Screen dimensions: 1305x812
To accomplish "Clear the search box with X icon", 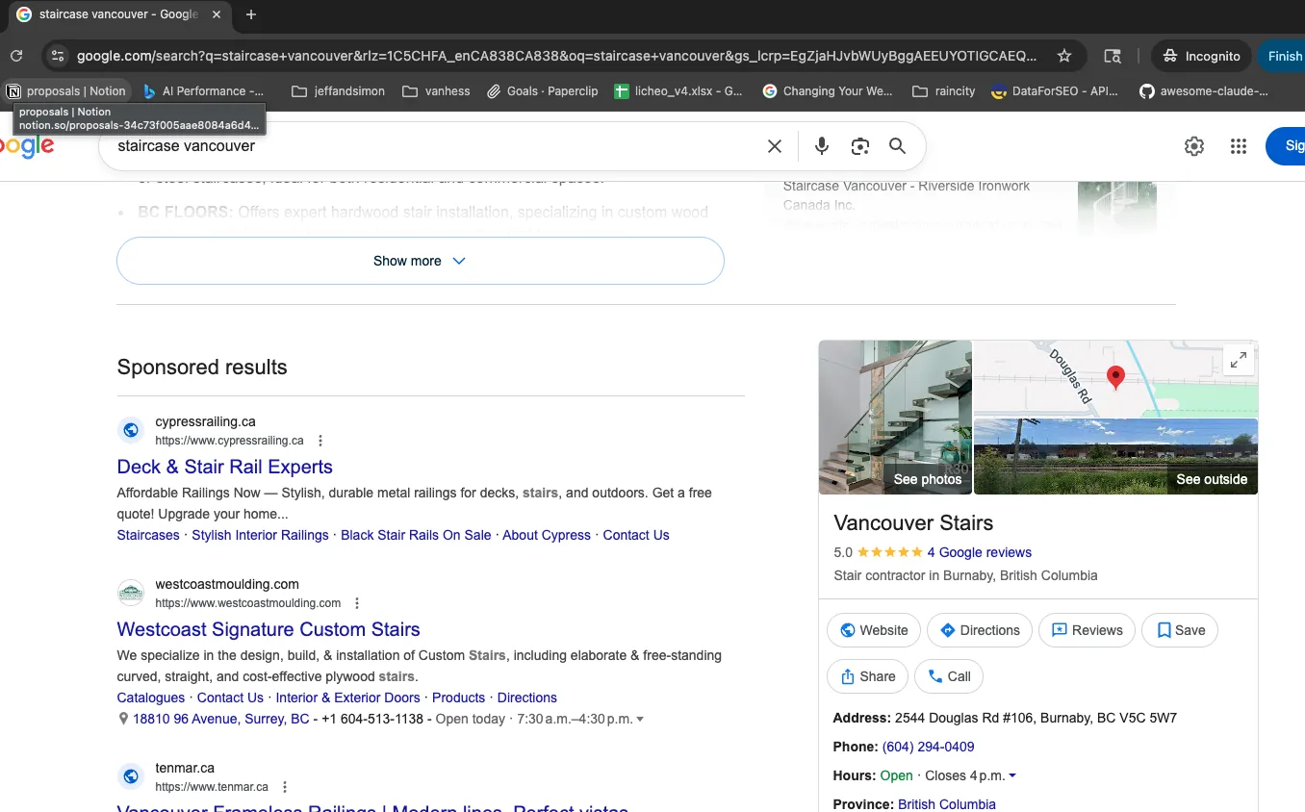I will (775, 146).
